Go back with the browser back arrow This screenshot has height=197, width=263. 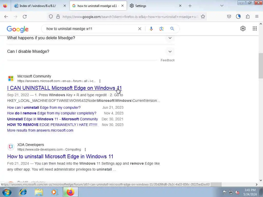[x=6, y=17]
